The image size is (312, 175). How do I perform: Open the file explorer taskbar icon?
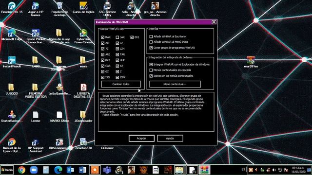[179, 170]
